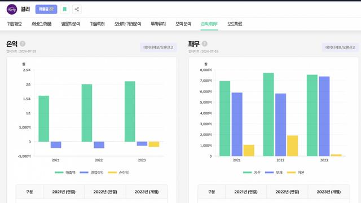The height and width of the screenshot is (203, 361).
Task: Click the 2023 green revenue bar in 손익 chart
Action: 130,112
